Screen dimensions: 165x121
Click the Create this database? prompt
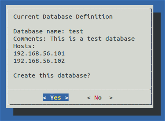[x=52, y=75]
